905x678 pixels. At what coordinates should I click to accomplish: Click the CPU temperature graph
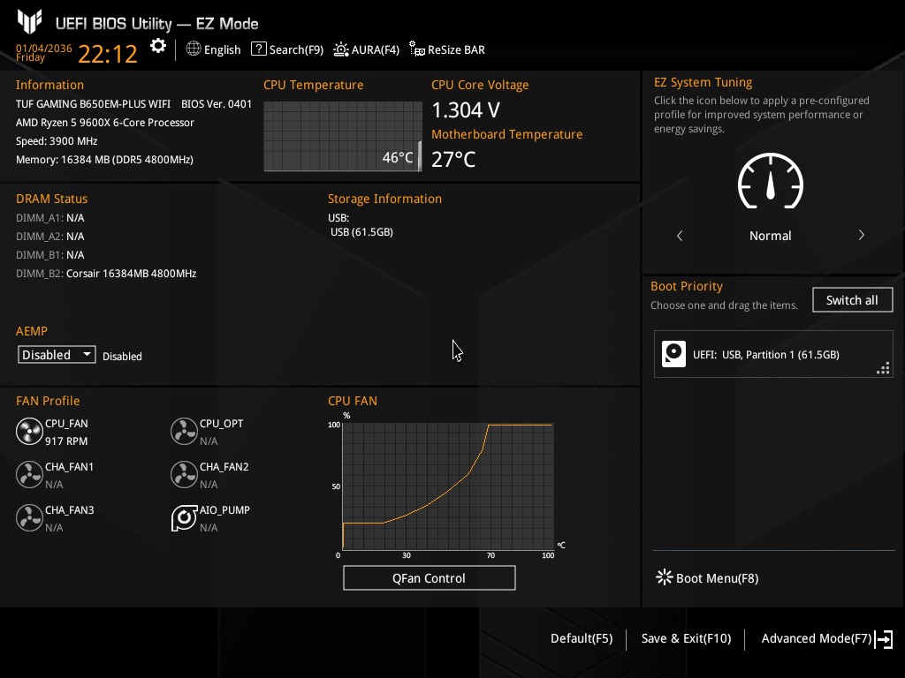[343, 136]
